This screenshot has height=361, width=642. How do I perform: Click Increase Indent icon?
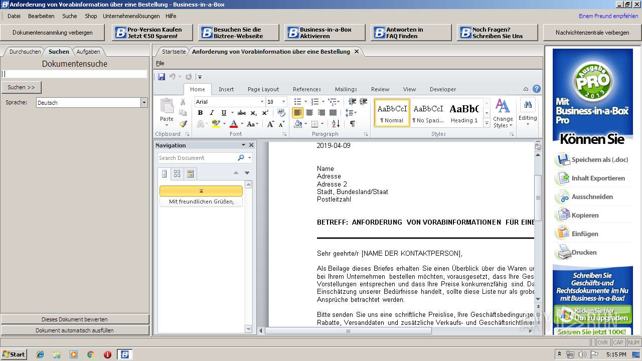click(x=363, y=102)
